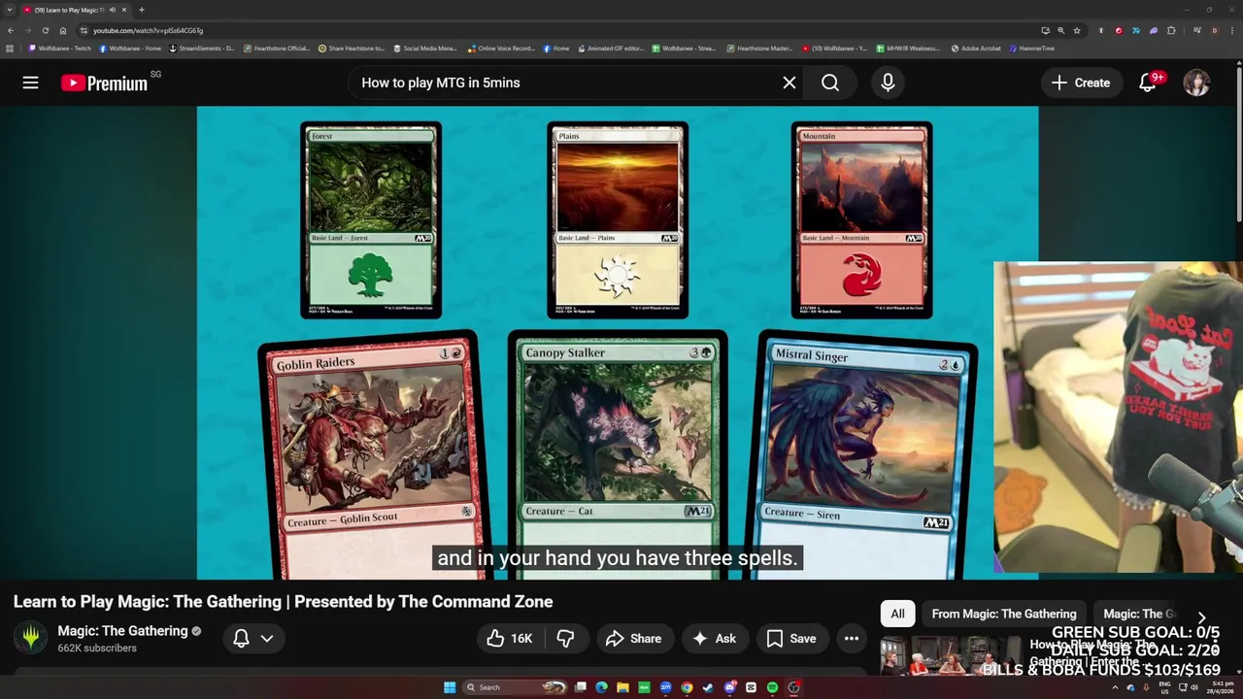Save the video to a playlist

791,638
